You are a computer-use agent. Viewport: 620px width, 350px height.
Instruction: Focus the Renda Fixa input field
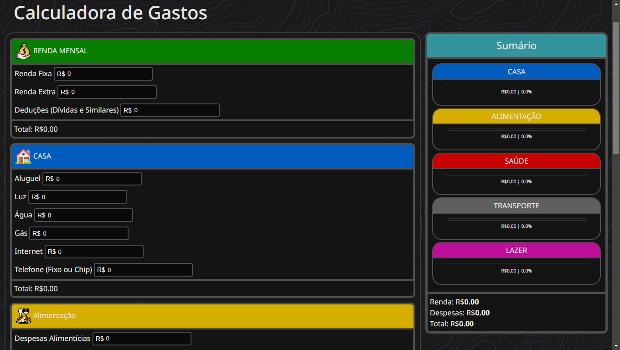(x=103, y=74)
